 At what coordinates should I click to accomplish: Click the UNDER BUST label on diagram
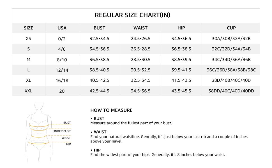[62, 131]
